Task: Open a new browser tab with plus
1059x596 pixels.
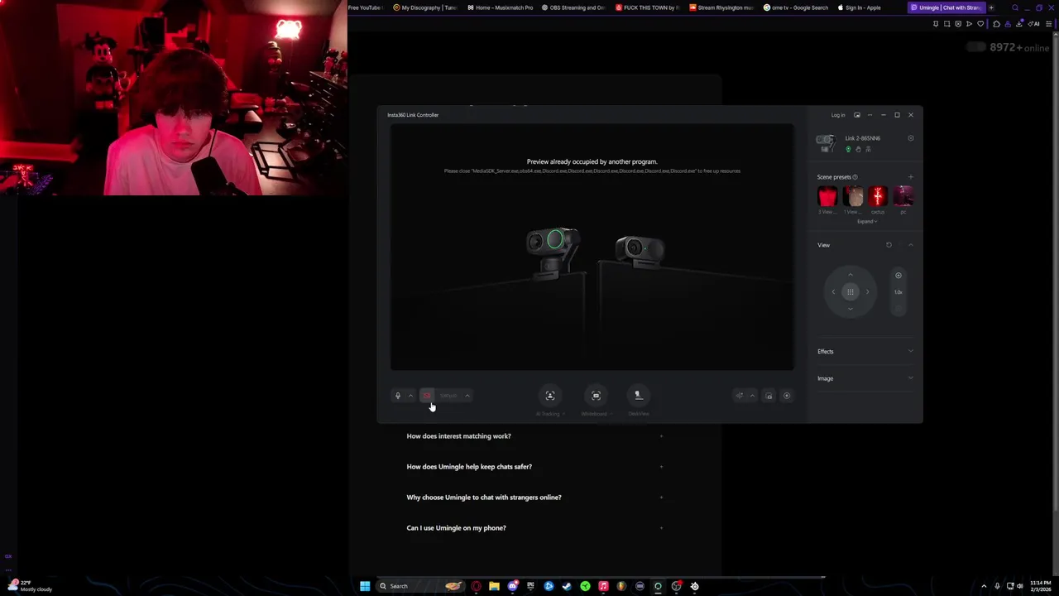Action: [x=991, y=7]
